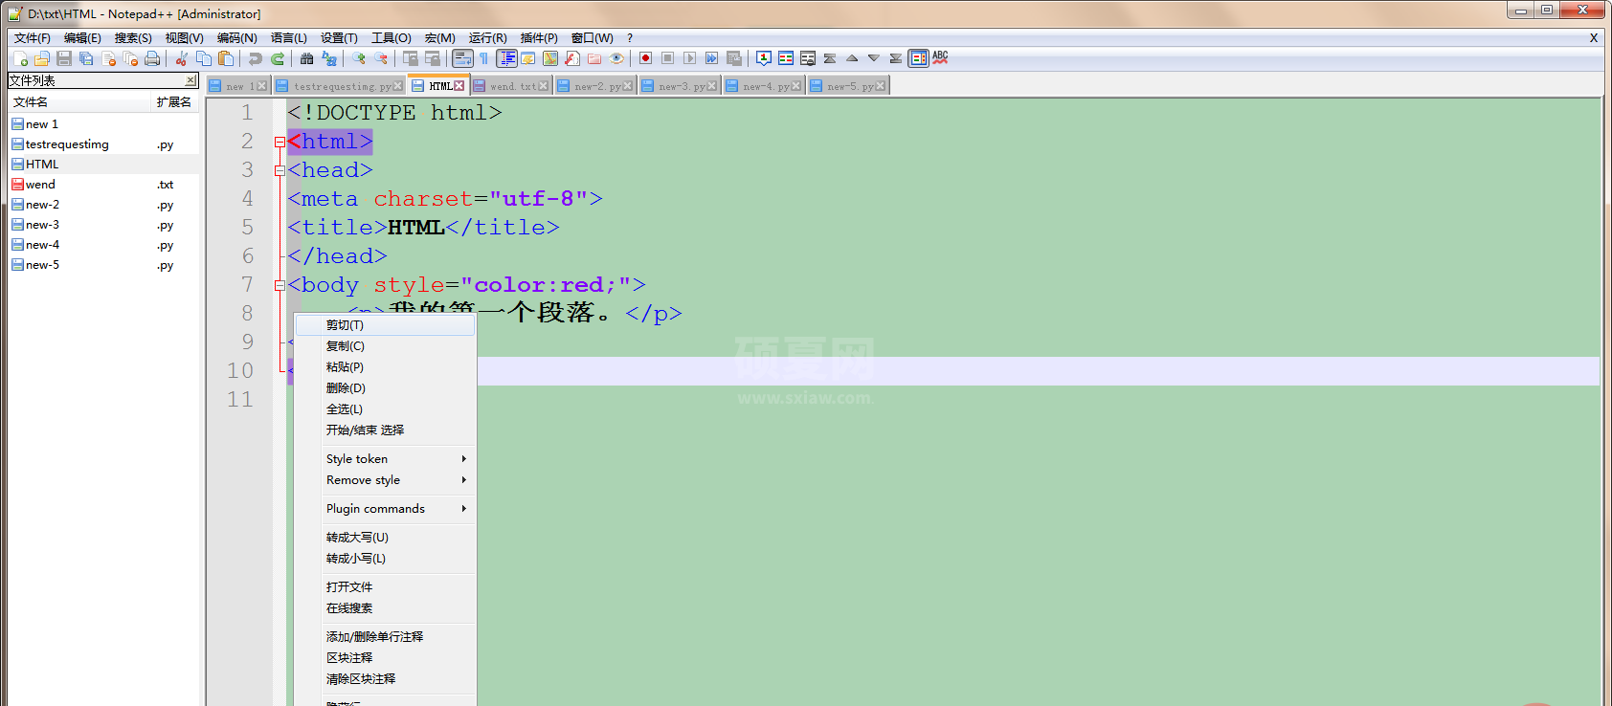Select wend in the file list

40,185
